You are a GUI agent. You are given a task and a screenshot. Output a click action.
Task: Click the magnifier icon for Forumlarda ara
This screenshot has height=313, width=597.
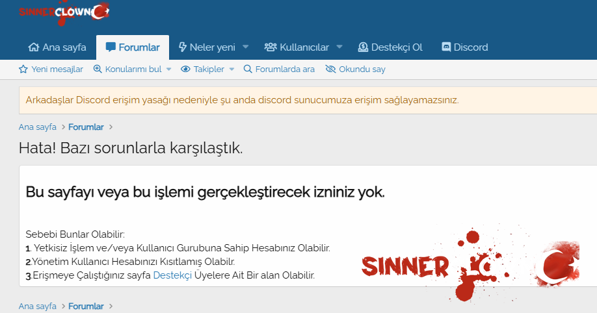(248, 69)
